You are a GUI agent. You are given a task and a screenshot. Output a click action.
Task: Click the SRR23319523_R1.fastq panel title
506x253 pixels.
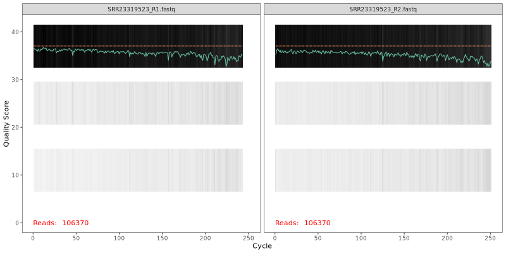pos(141,9)
